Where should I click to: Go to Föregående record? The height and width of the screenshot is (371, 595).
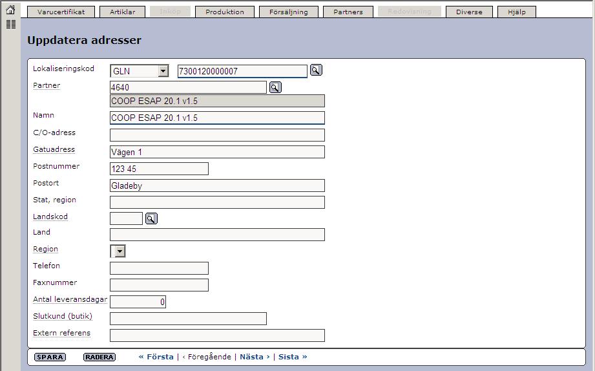click(x=207, y=357)
